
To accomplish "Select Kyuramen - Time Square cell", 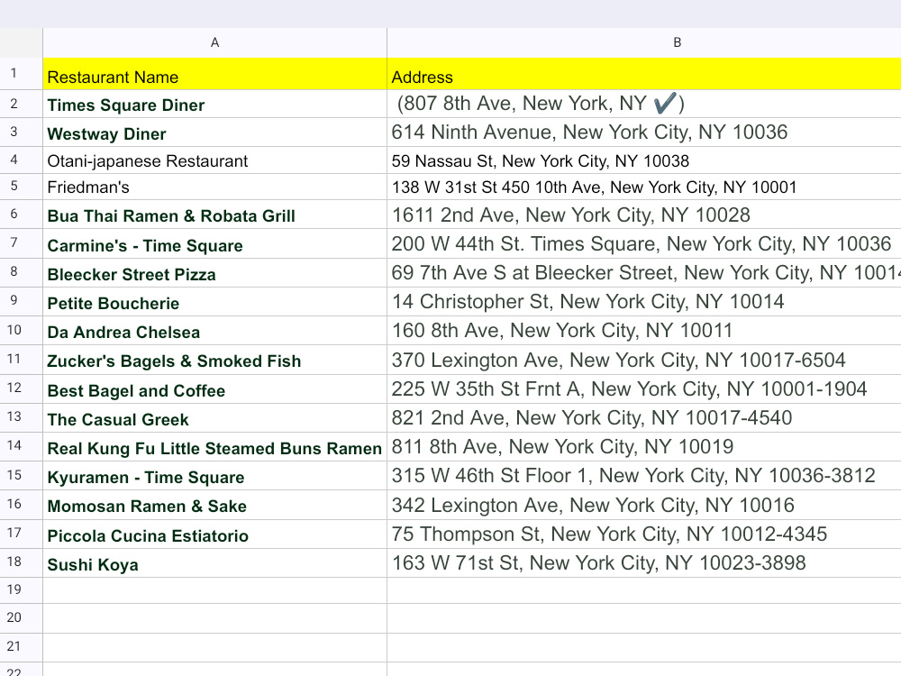I will [215, 475].
